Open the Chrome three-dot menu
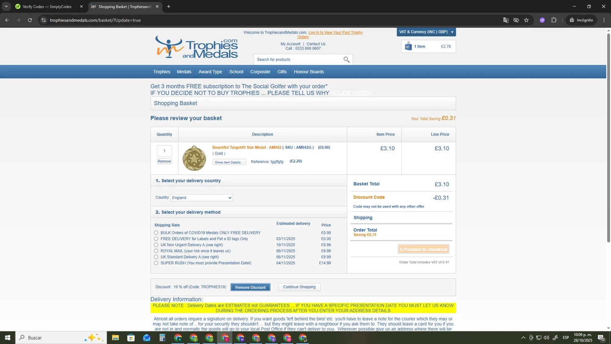Image resolution: width=611 pixels, height=344 pixels. [x=604, y=20]
